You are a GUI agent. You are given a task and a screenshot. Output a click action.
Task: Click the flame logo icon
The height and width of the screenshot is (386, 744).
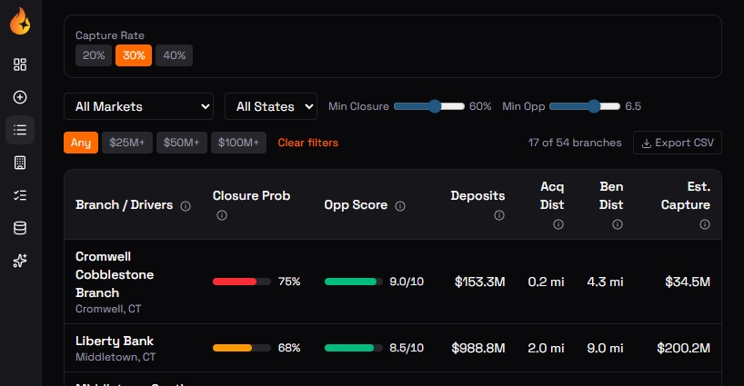[x=20, y=21]
